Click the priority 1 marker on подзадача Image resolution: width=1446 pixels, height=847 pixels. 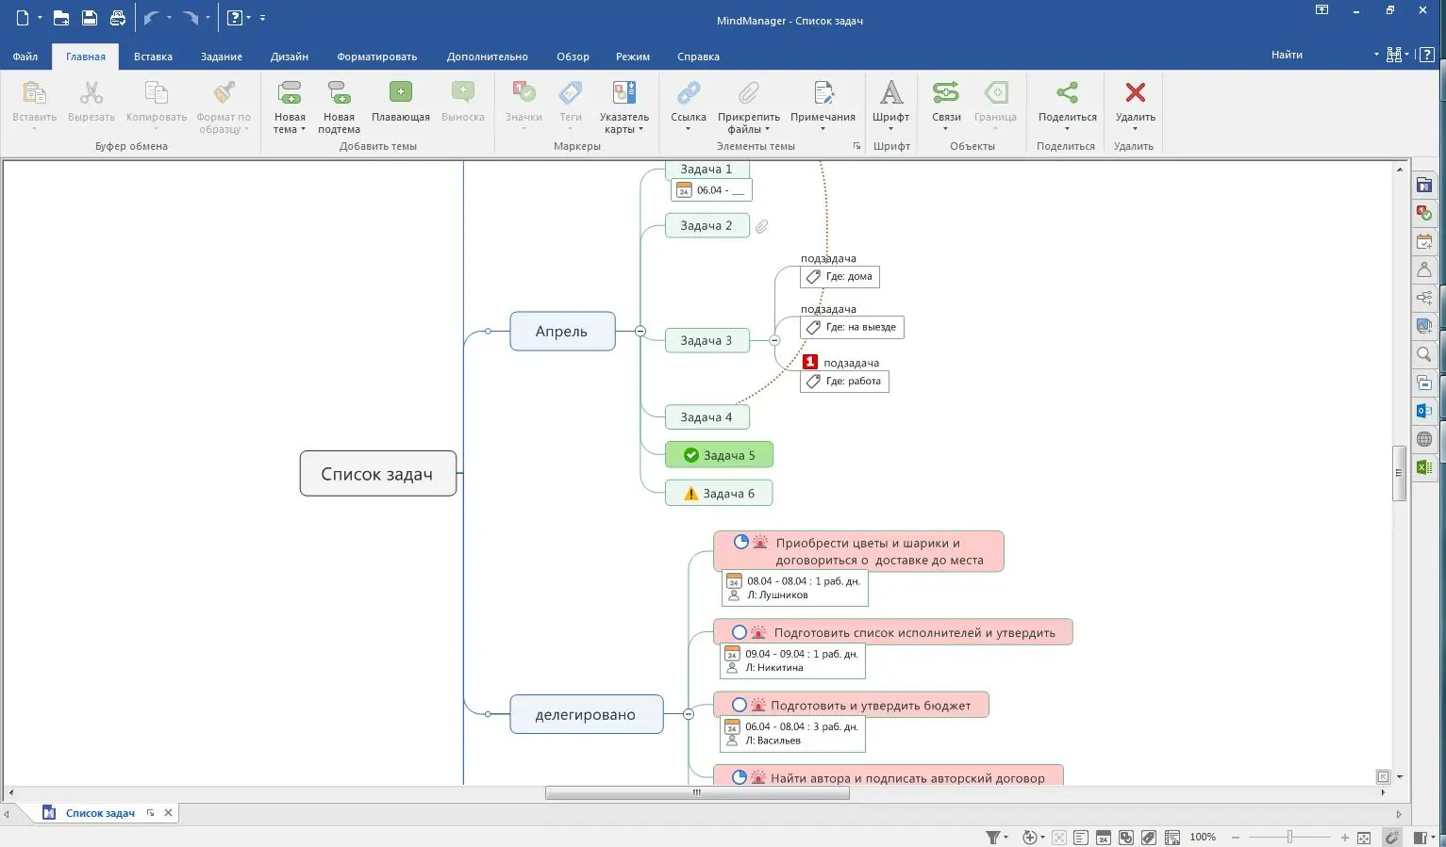coord(809,362)
